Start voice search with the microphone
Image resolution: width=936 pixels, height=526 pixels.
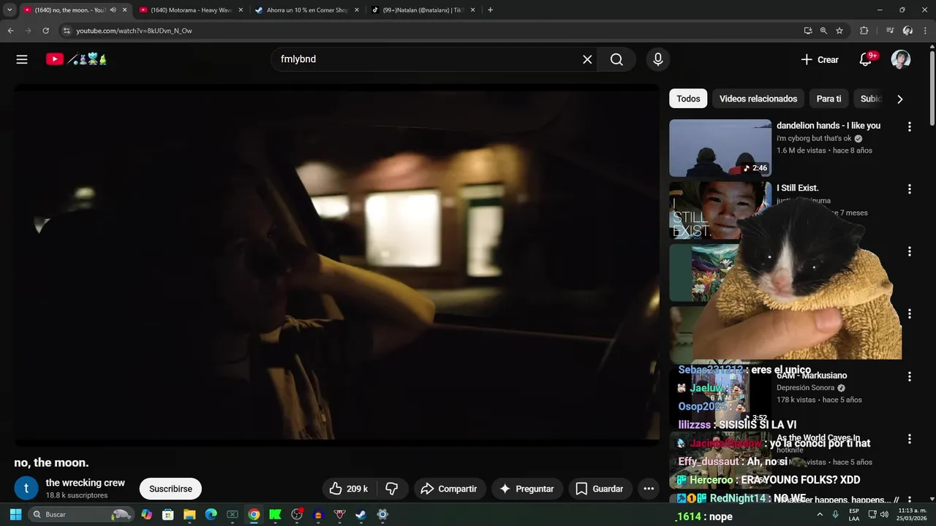click(x=658, y=59)
